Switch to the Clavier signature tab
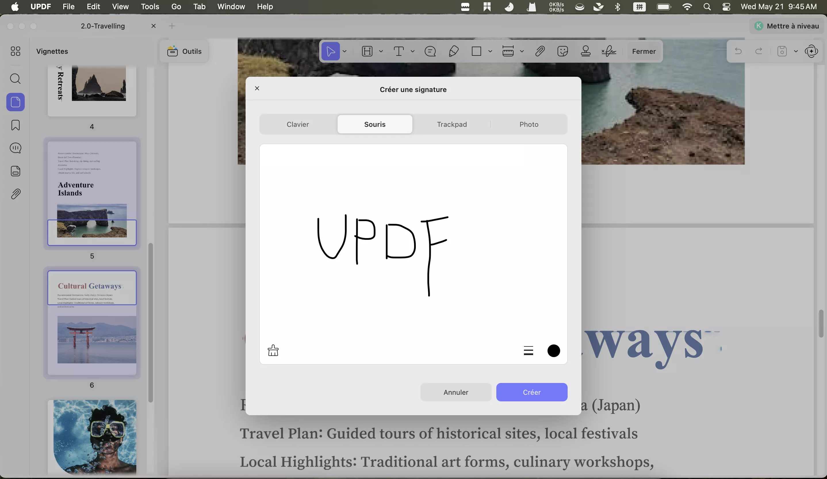Viewport: 827px width, 479px height. pos(298,124)
